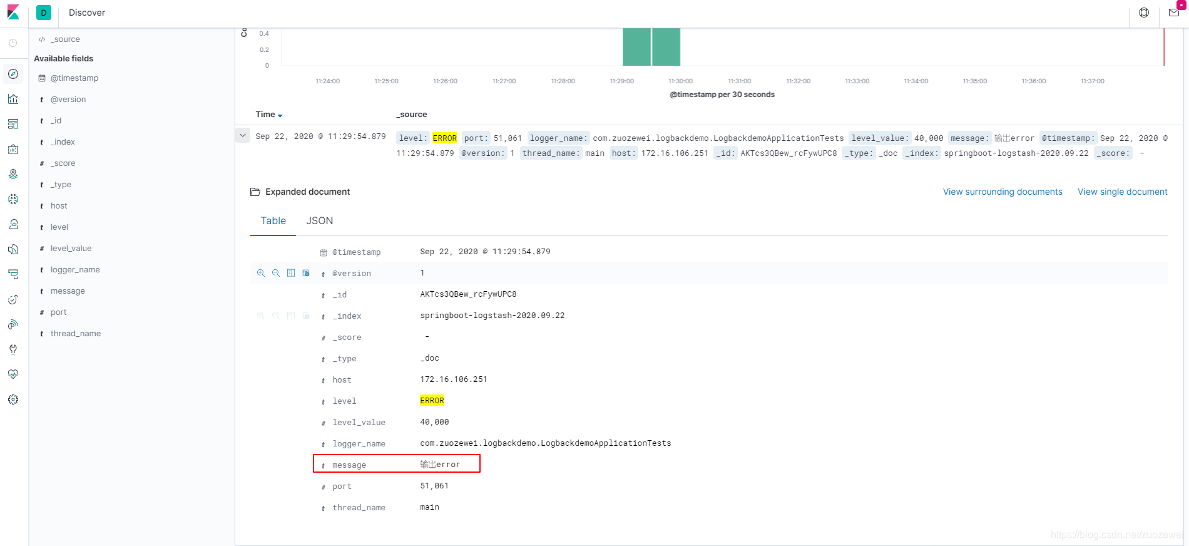Select level in Available fields
The height and width of the screenshot is (546, 1189).
(x=59, y=227)
